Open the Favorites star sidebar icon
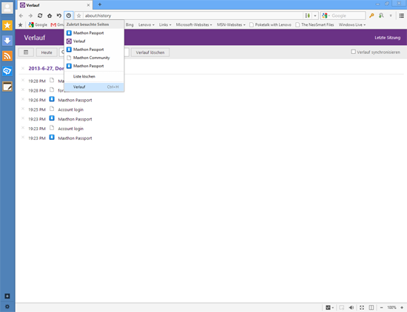Viewport: 407px width, 312px height. 7,25
